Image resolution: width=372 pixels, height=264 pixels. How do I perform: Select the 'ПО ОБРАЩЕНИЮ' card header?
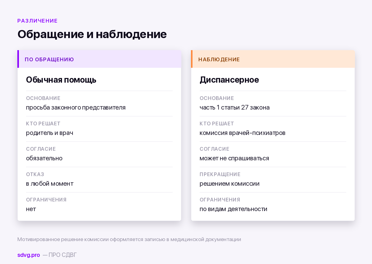(x=99, y=59)
